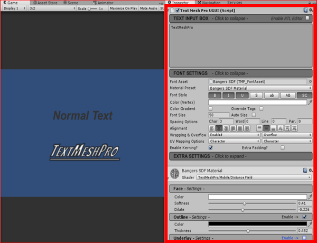
Task: Open first UV Mapping Character dropdown
Action: [234, 141]
